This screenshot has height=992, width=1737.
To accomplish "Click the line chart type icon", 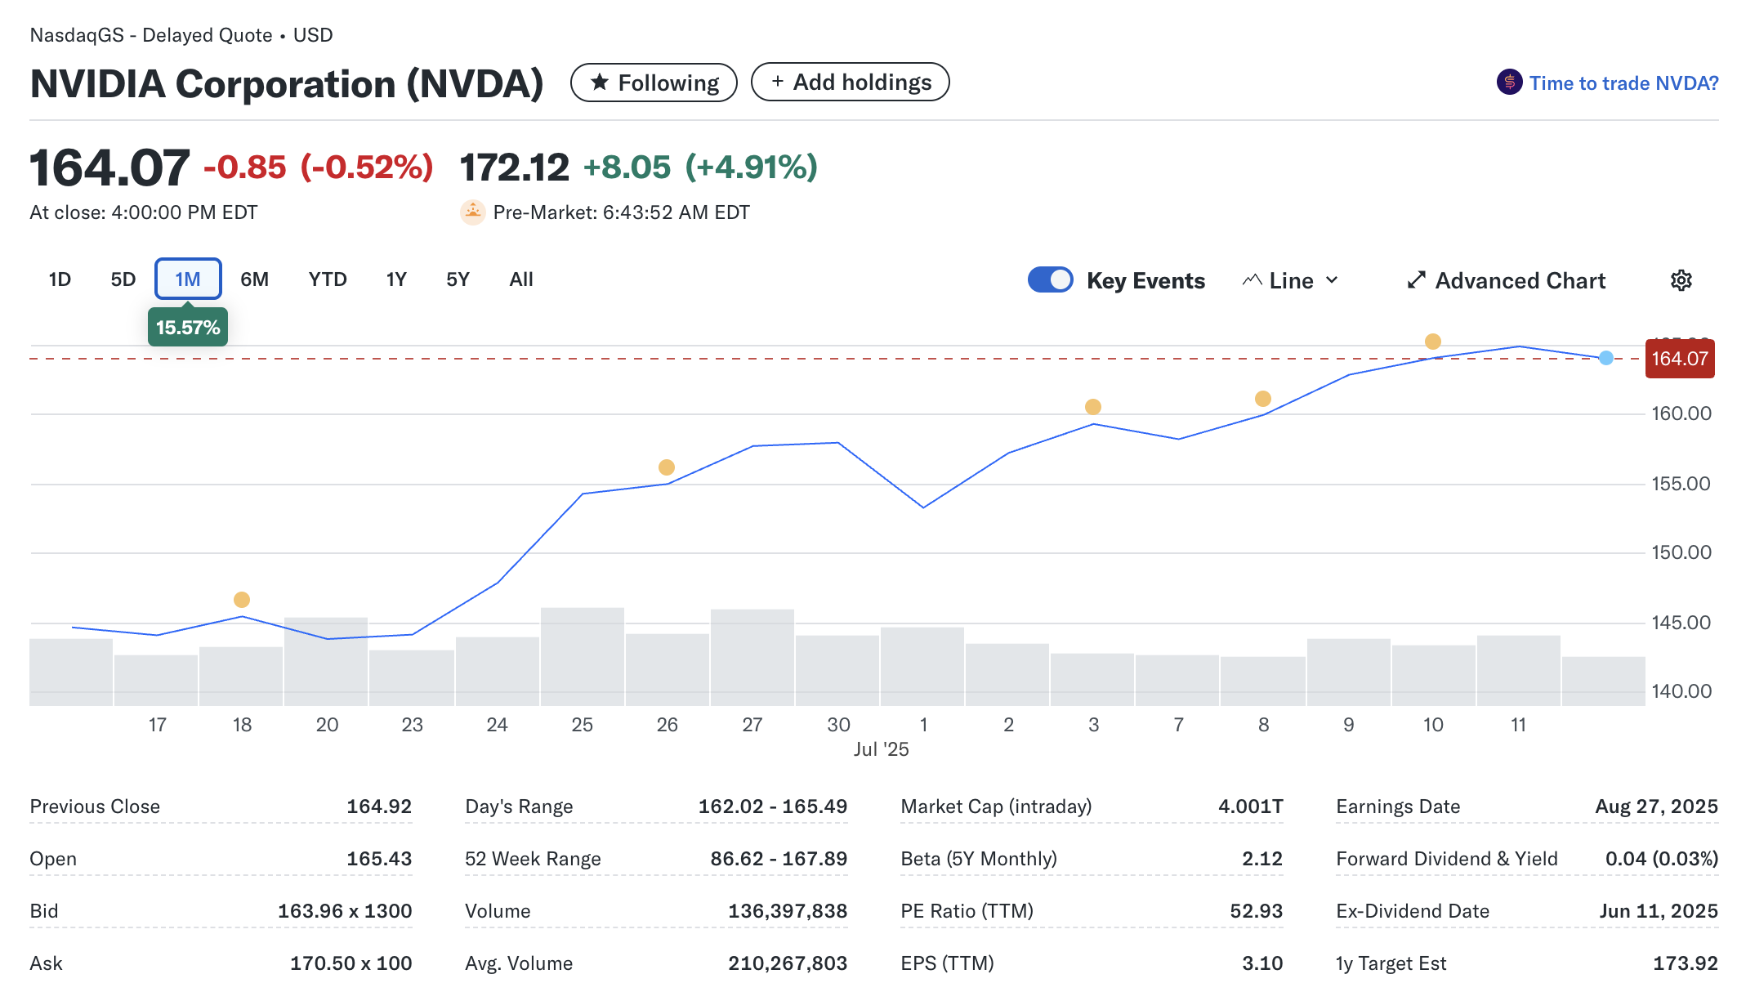I will pyautogui.click(x=1252, y=280).
